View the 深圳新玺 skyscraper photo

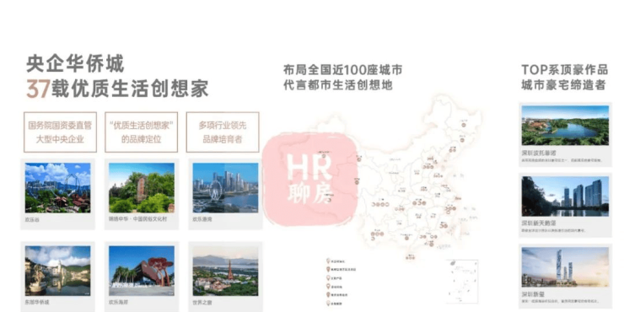click(565, 267)
